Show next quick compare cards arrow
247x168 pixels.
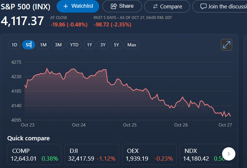coord(229,154)
